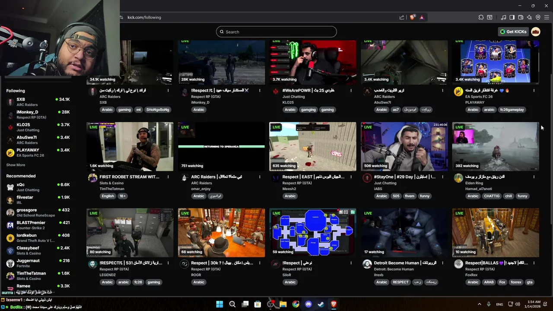Click BLASTPremier avatar icon
The width and height of the screenshot is (553, 311).
10,225
